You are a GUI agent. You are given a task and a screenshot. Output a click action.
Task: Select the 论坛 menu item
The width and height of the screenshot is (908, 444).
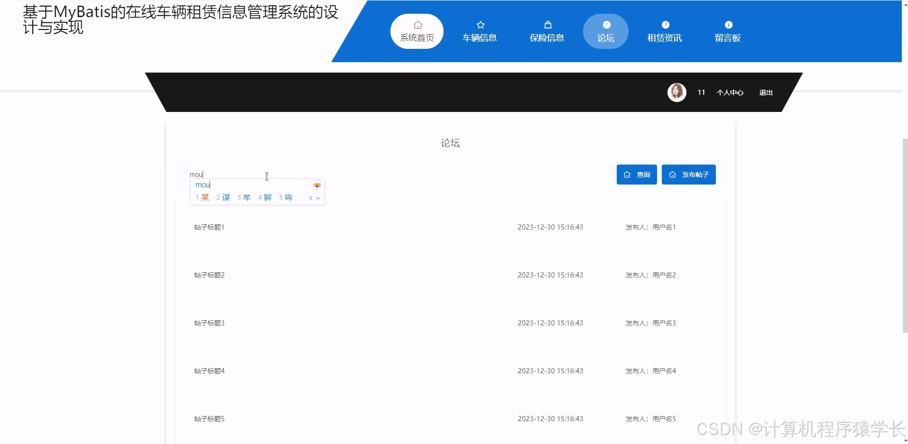[x=606, y=31]
